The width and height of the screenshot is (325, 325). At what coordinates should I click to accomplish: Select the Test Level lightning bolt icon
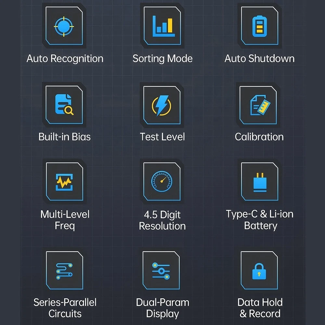coord(162,105)
